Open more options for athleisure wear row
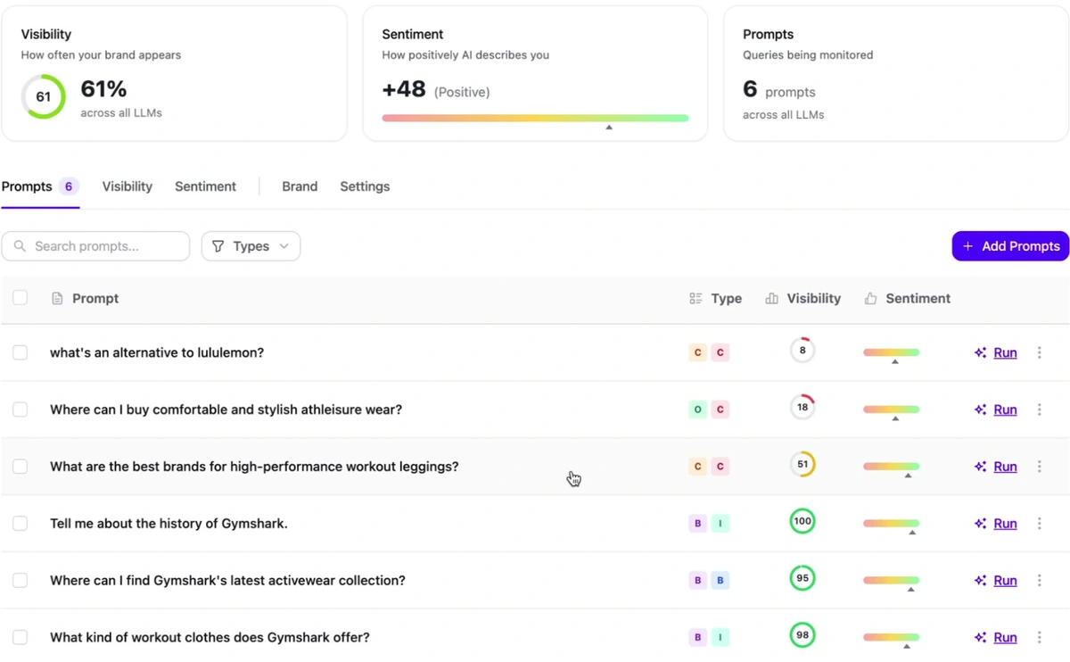 point(1039,410)
